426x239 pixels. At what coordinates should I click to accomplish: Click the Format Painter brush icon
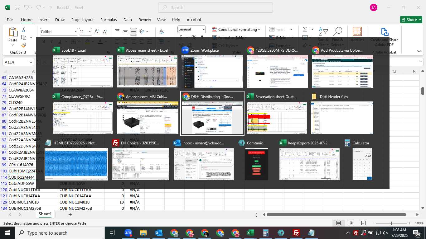point(24,45)
